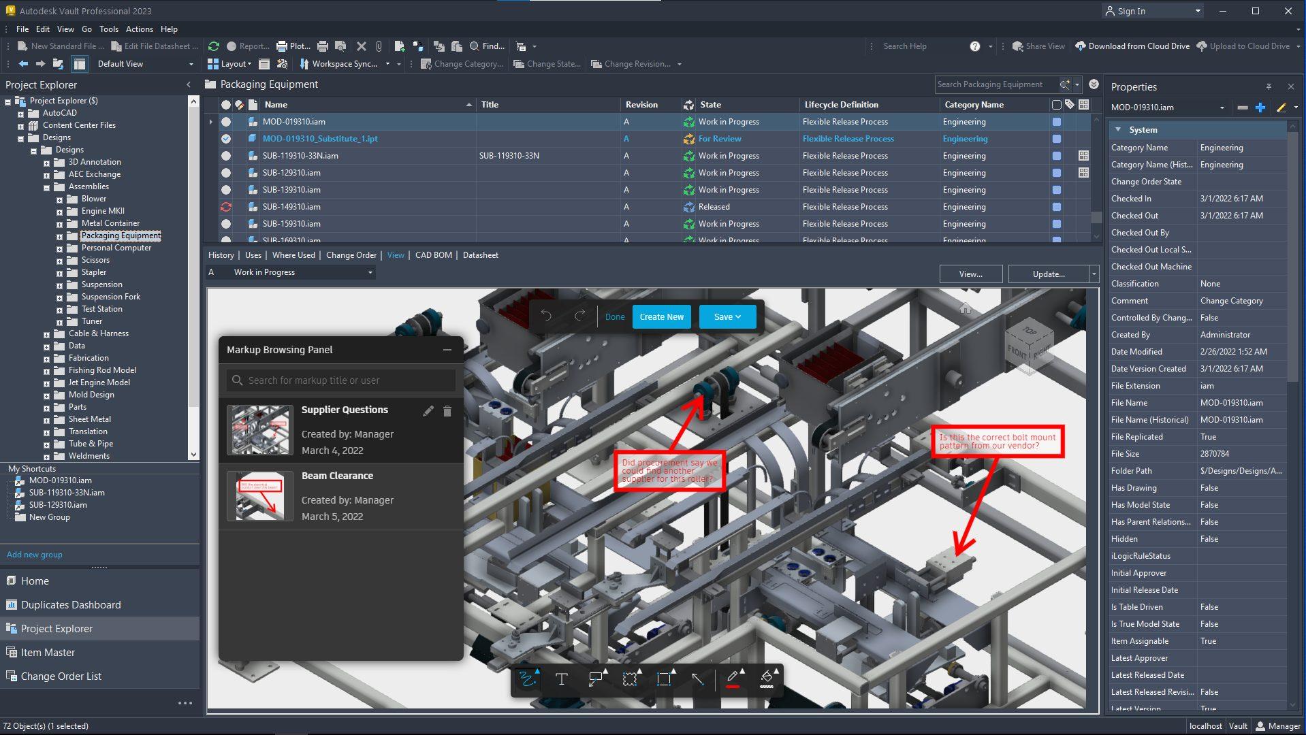Click the Add new group link
The image size is (1306, 735).
[35, 555]
